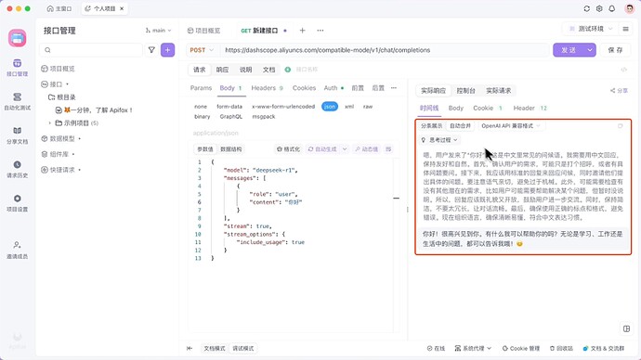The image size is (641, 360).
Task: Switch to Auth tab
Action: [x=334, y=88]
